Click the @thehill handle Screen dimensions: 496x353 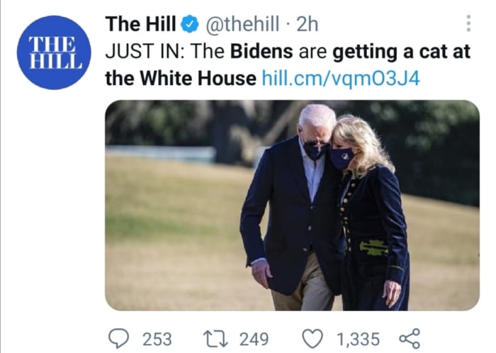242,25
